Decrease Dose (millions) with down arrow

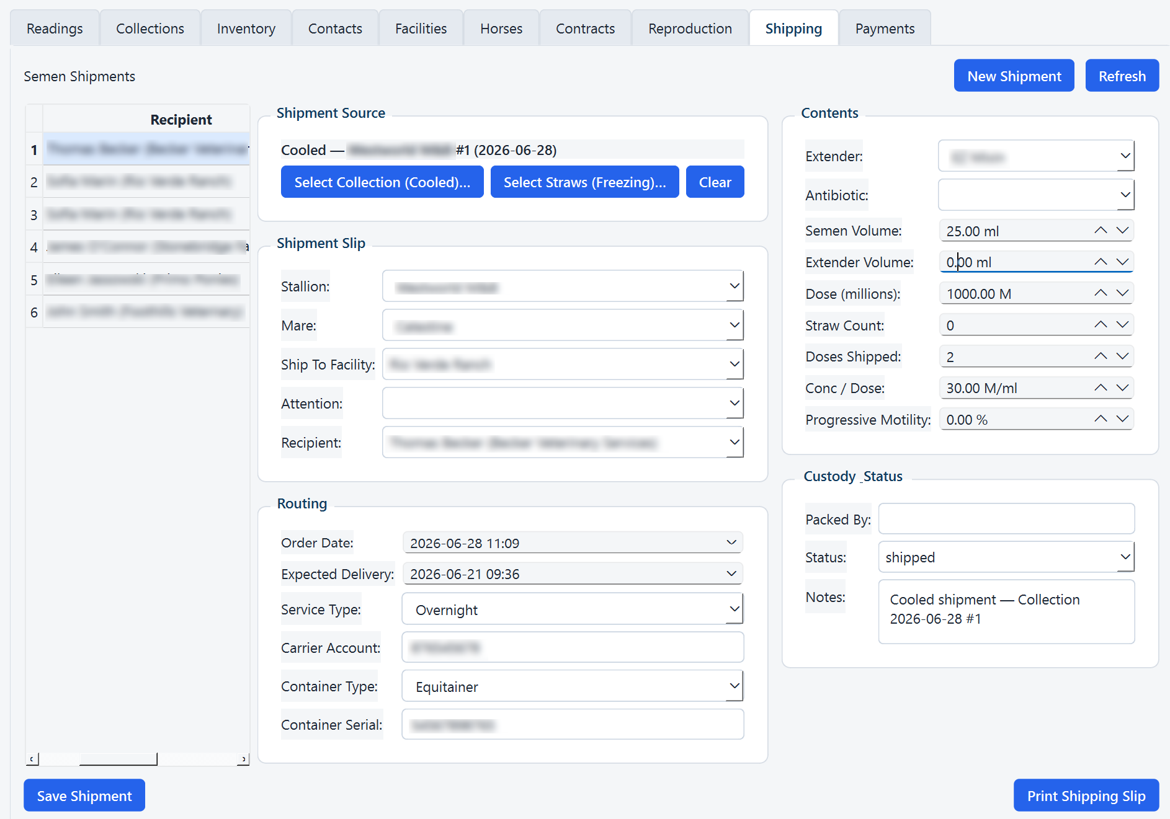click(1122, 293)
